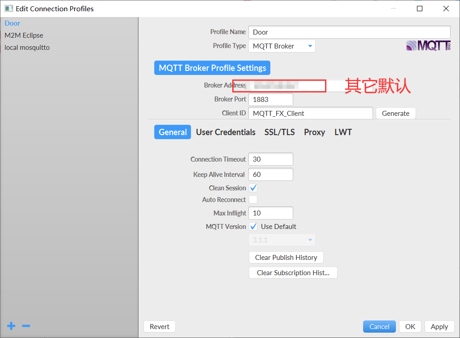The height and width of the screenshot is (338, 460).
Task: Select the Proxy tab
Action: click(x=314, y=132)
